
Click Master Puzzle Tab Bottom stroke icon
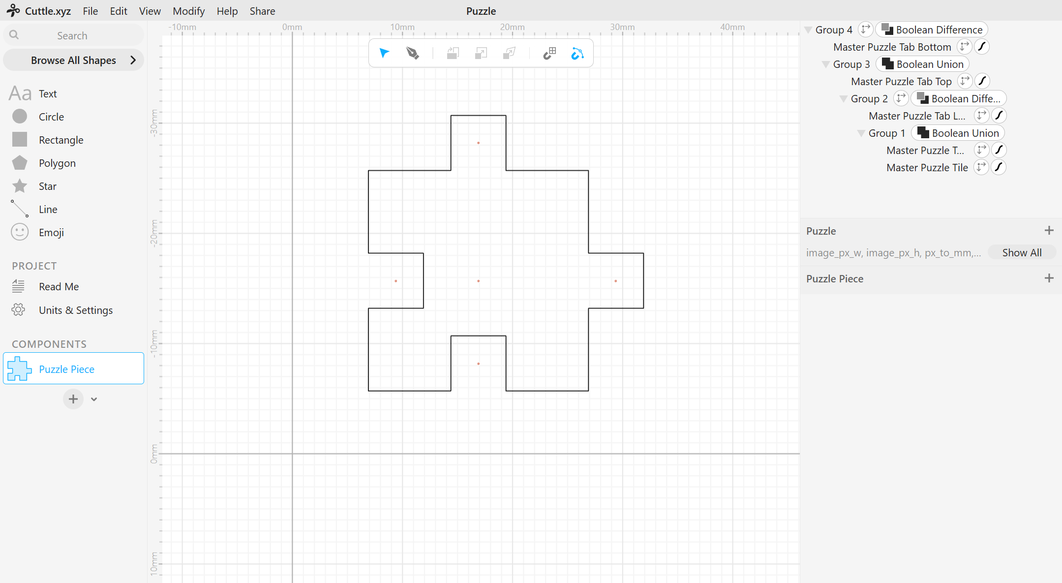point(982,47)
